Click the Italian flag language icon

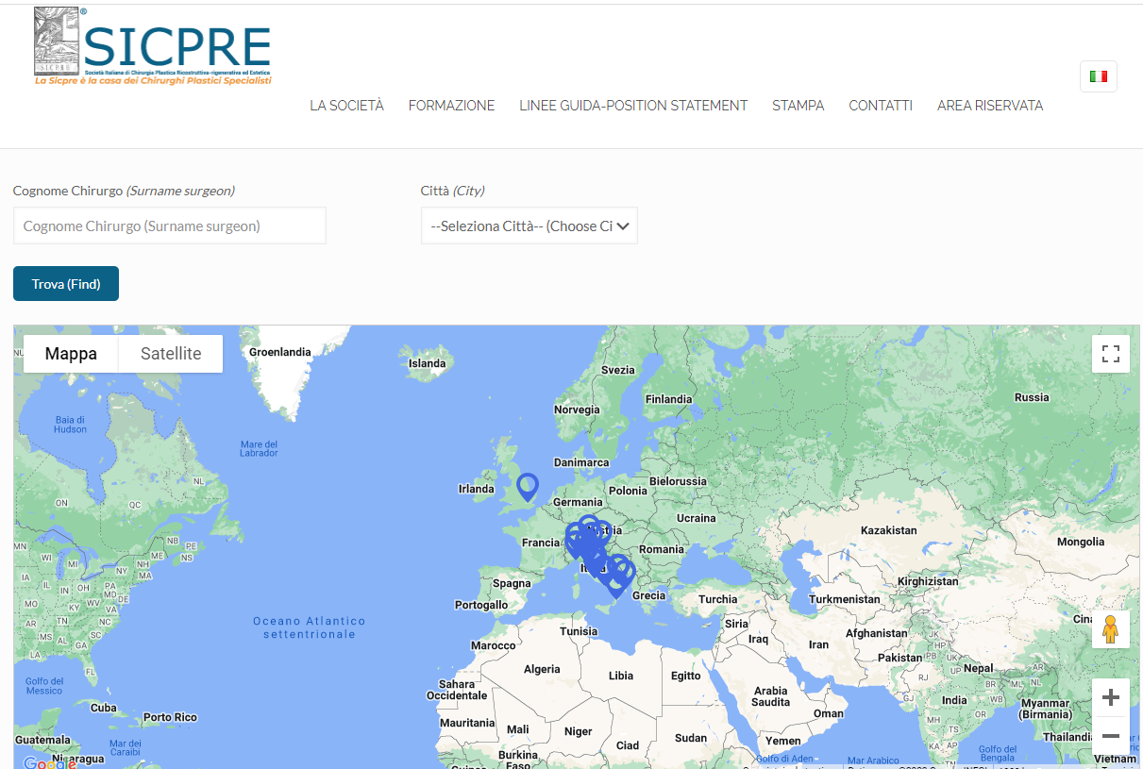tap(1098, 76)
